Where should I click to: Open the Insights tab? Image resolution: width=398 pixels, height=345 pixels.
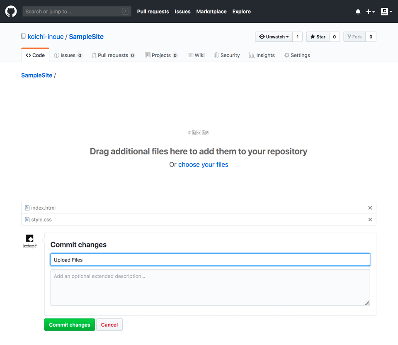tap(262, 55)
